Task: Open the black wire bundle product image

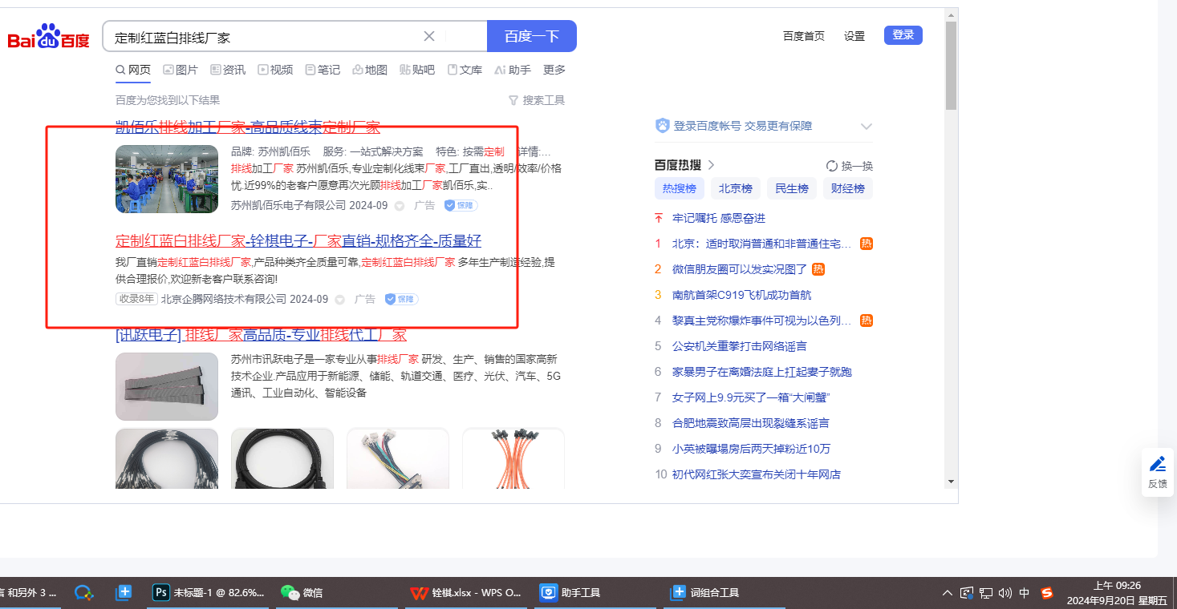Action: [167, 458]
